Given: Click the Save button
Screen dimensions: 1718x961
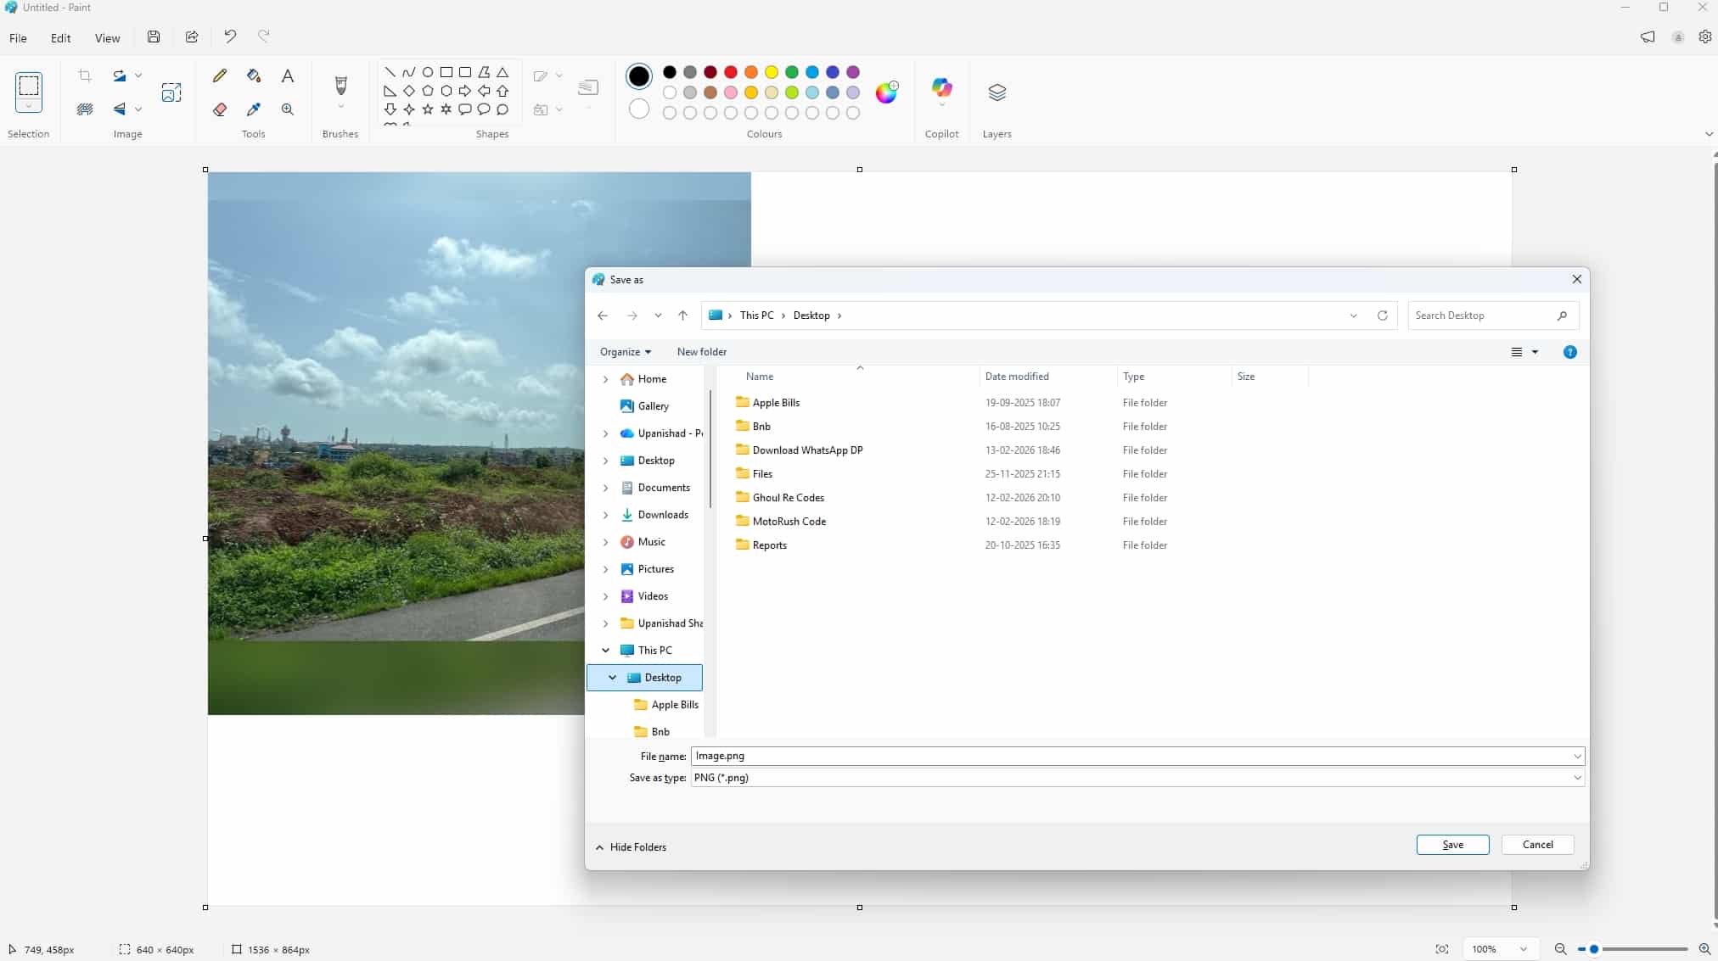Looking at the screenshot, I should tap(1451, 844).
